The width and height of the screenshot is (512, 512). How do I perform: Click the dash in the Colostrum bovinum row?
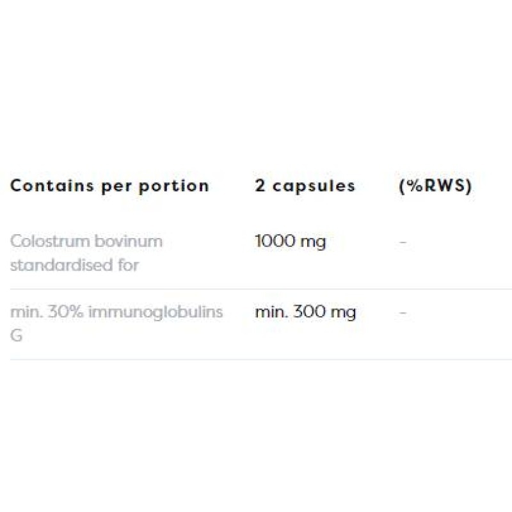click(403, 242)
